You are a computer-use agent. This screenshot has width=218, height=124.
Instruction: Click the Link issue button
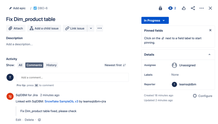click(x=75, y=28)
